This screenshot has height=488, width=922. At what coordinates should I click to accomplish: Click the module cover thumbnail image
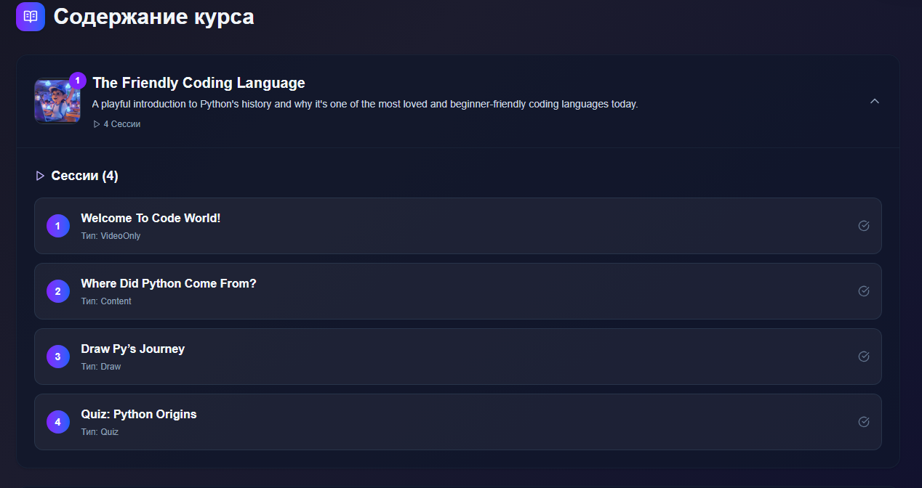pos(57,101)
